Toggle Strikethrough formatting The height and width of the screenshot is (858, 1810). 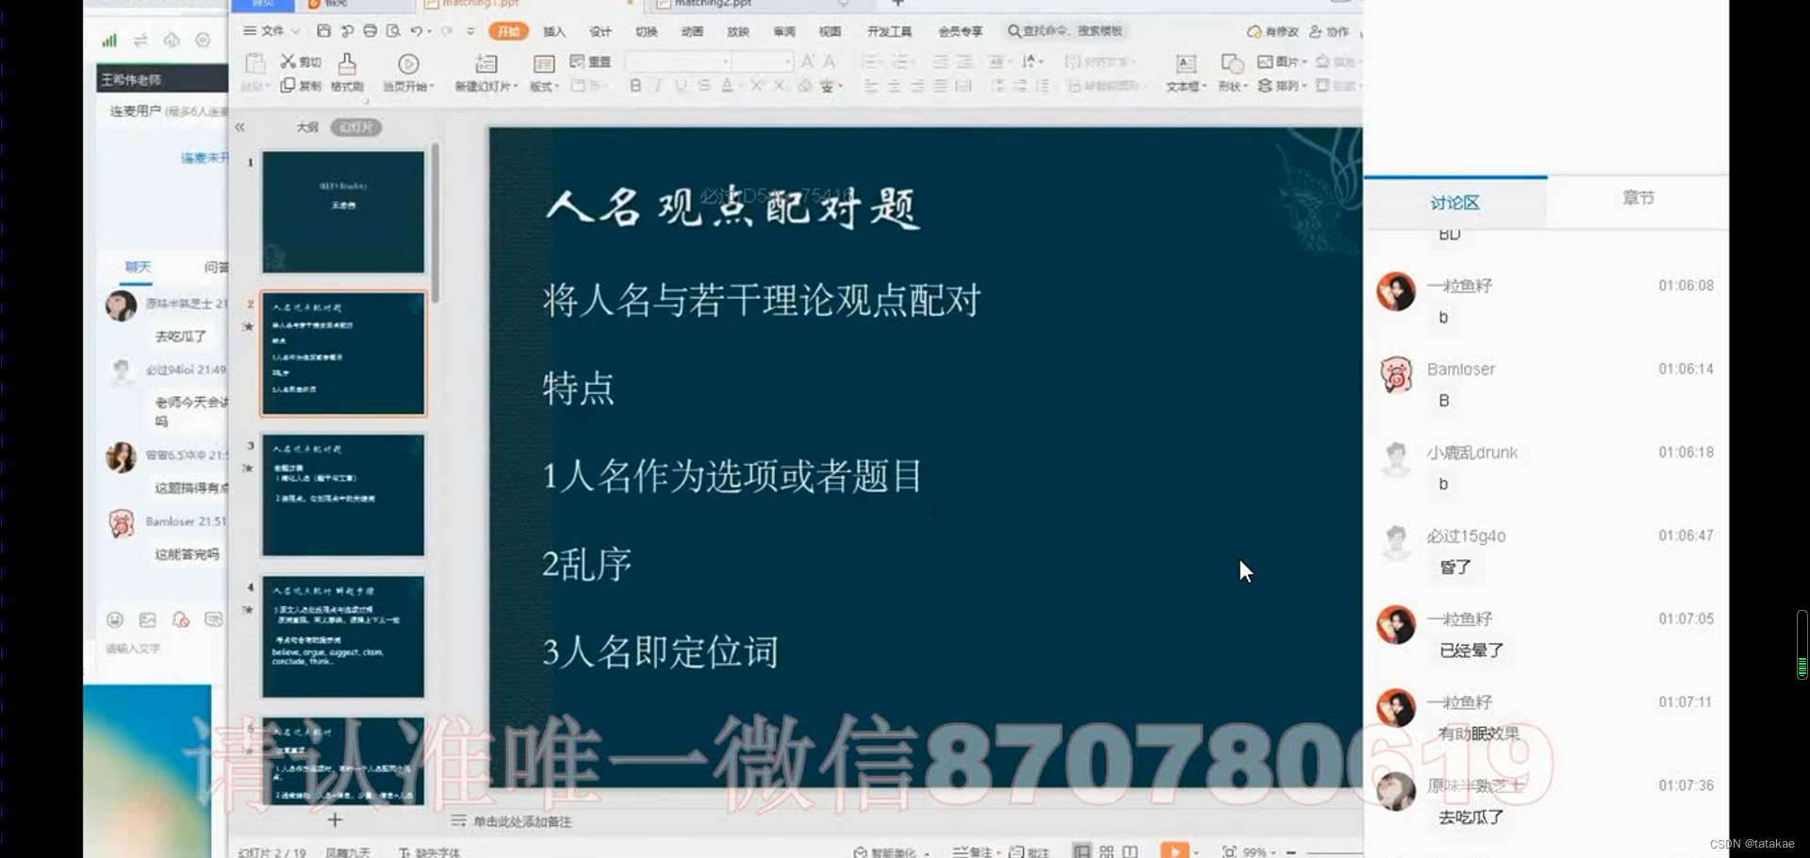coord(704,86)
